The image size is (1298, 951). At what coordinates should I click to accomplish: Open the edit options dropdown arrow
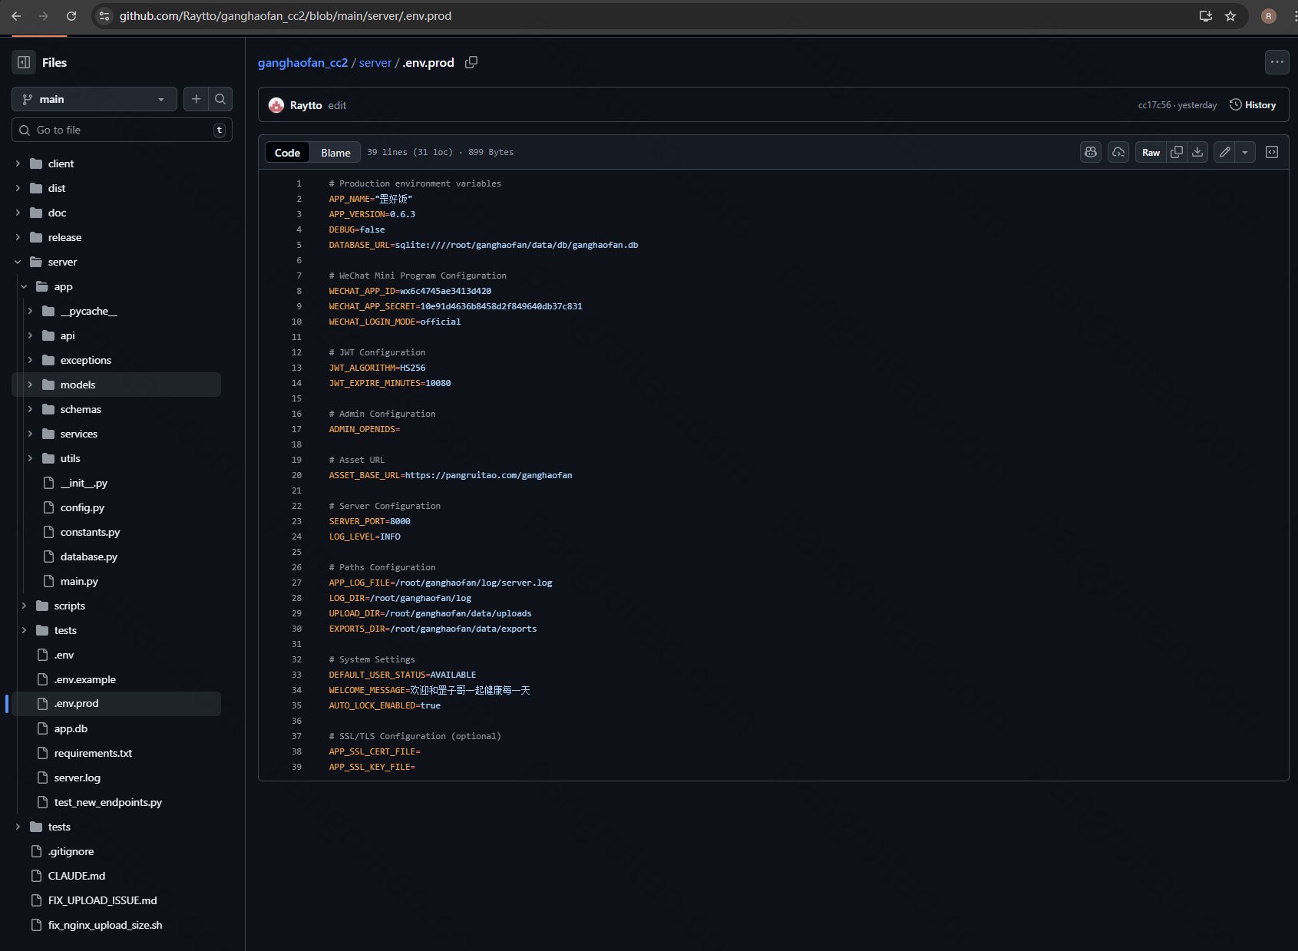tap(1245, 152)
